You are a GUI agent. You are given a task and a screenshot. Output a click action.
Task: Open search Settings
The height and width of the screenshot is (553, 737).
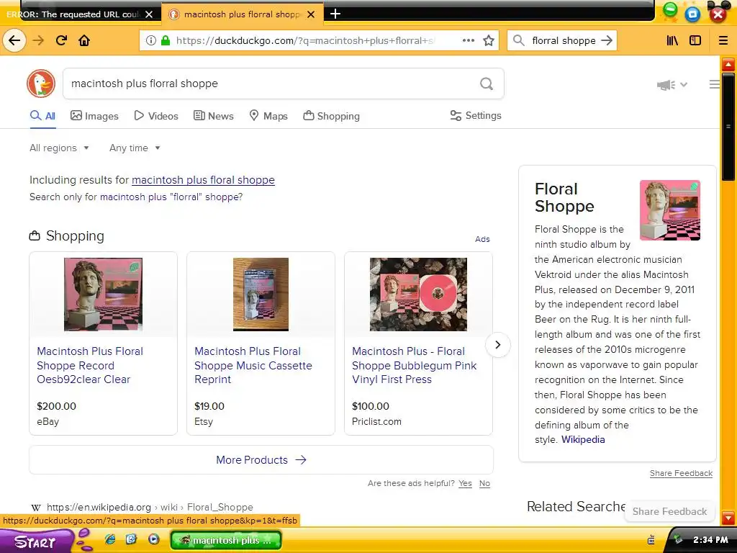[x=476, y=116]
